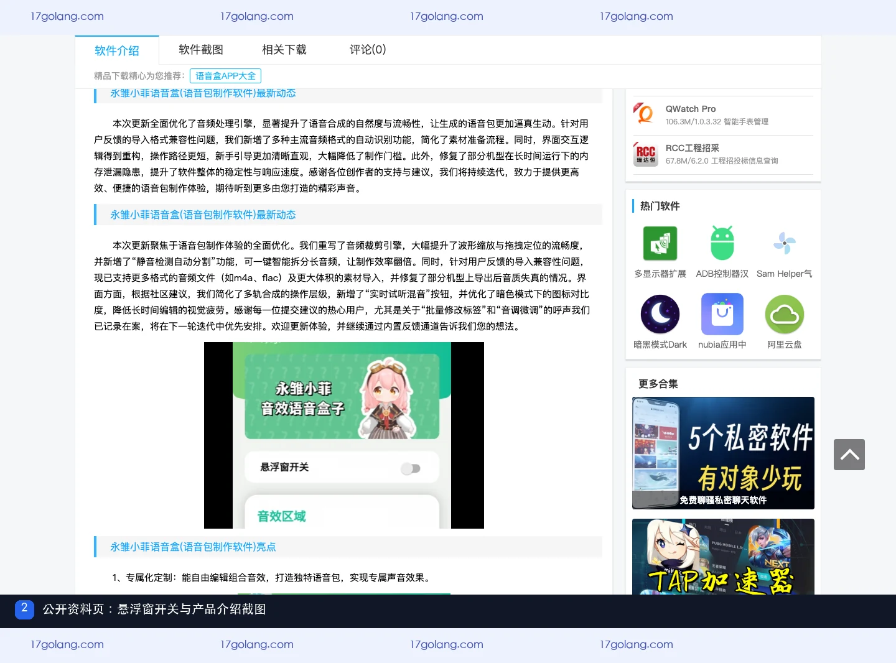Open the nubia应用中 shopping bag icon
This screenshot has width=896, height=663.
pyautogui.click(x=722, y=314)
